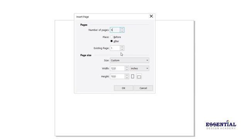Increase Existing Page with up arrow
Image resolution: width=247 pixels, height=139 pixels.
click(122, 47)
